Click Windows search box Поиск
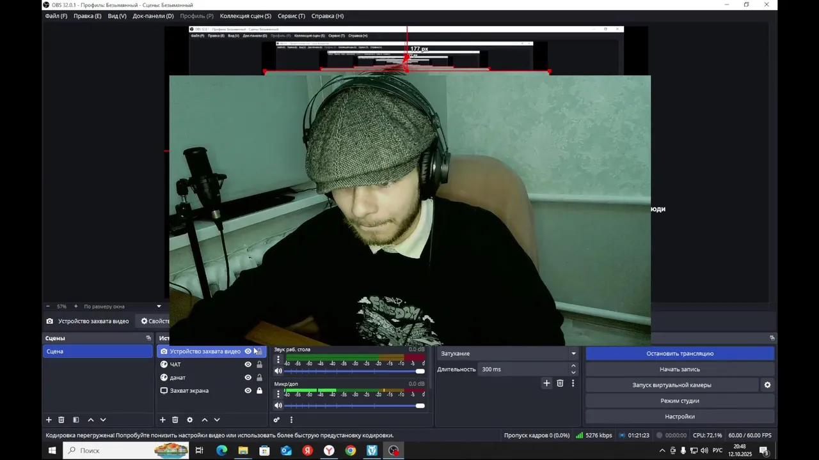This screenshot has width=819, height=460. point(127,450)
